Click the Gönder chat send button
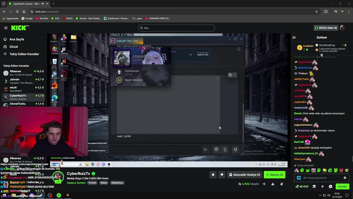Image resolution: width=353 pixels, height=199 pixels. [342, 187]
